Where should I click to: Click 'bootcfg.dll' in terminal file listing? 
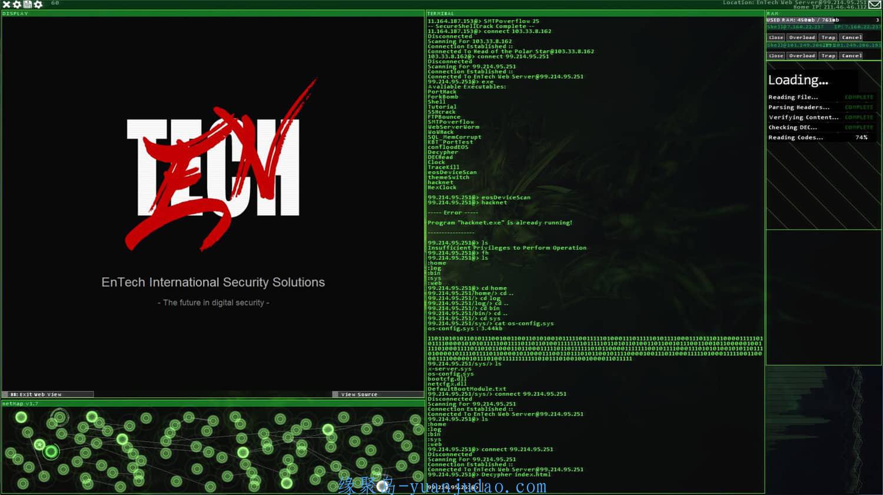[x=447, y=379]
